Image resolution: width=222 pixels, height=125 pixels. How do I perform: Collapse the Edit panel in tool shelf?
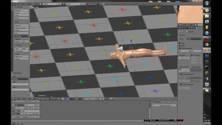tap(15, 22)
